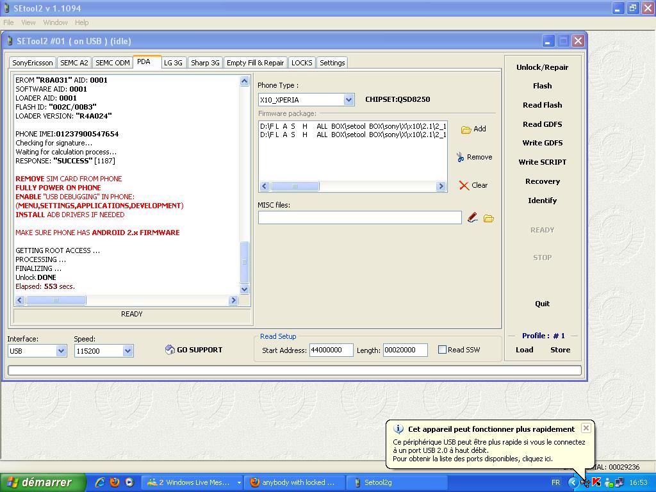Image resolution: width=656 pixels, height=492 pixels.
Task: Click the USB safely remove tray icon
Action: point(585,483)
